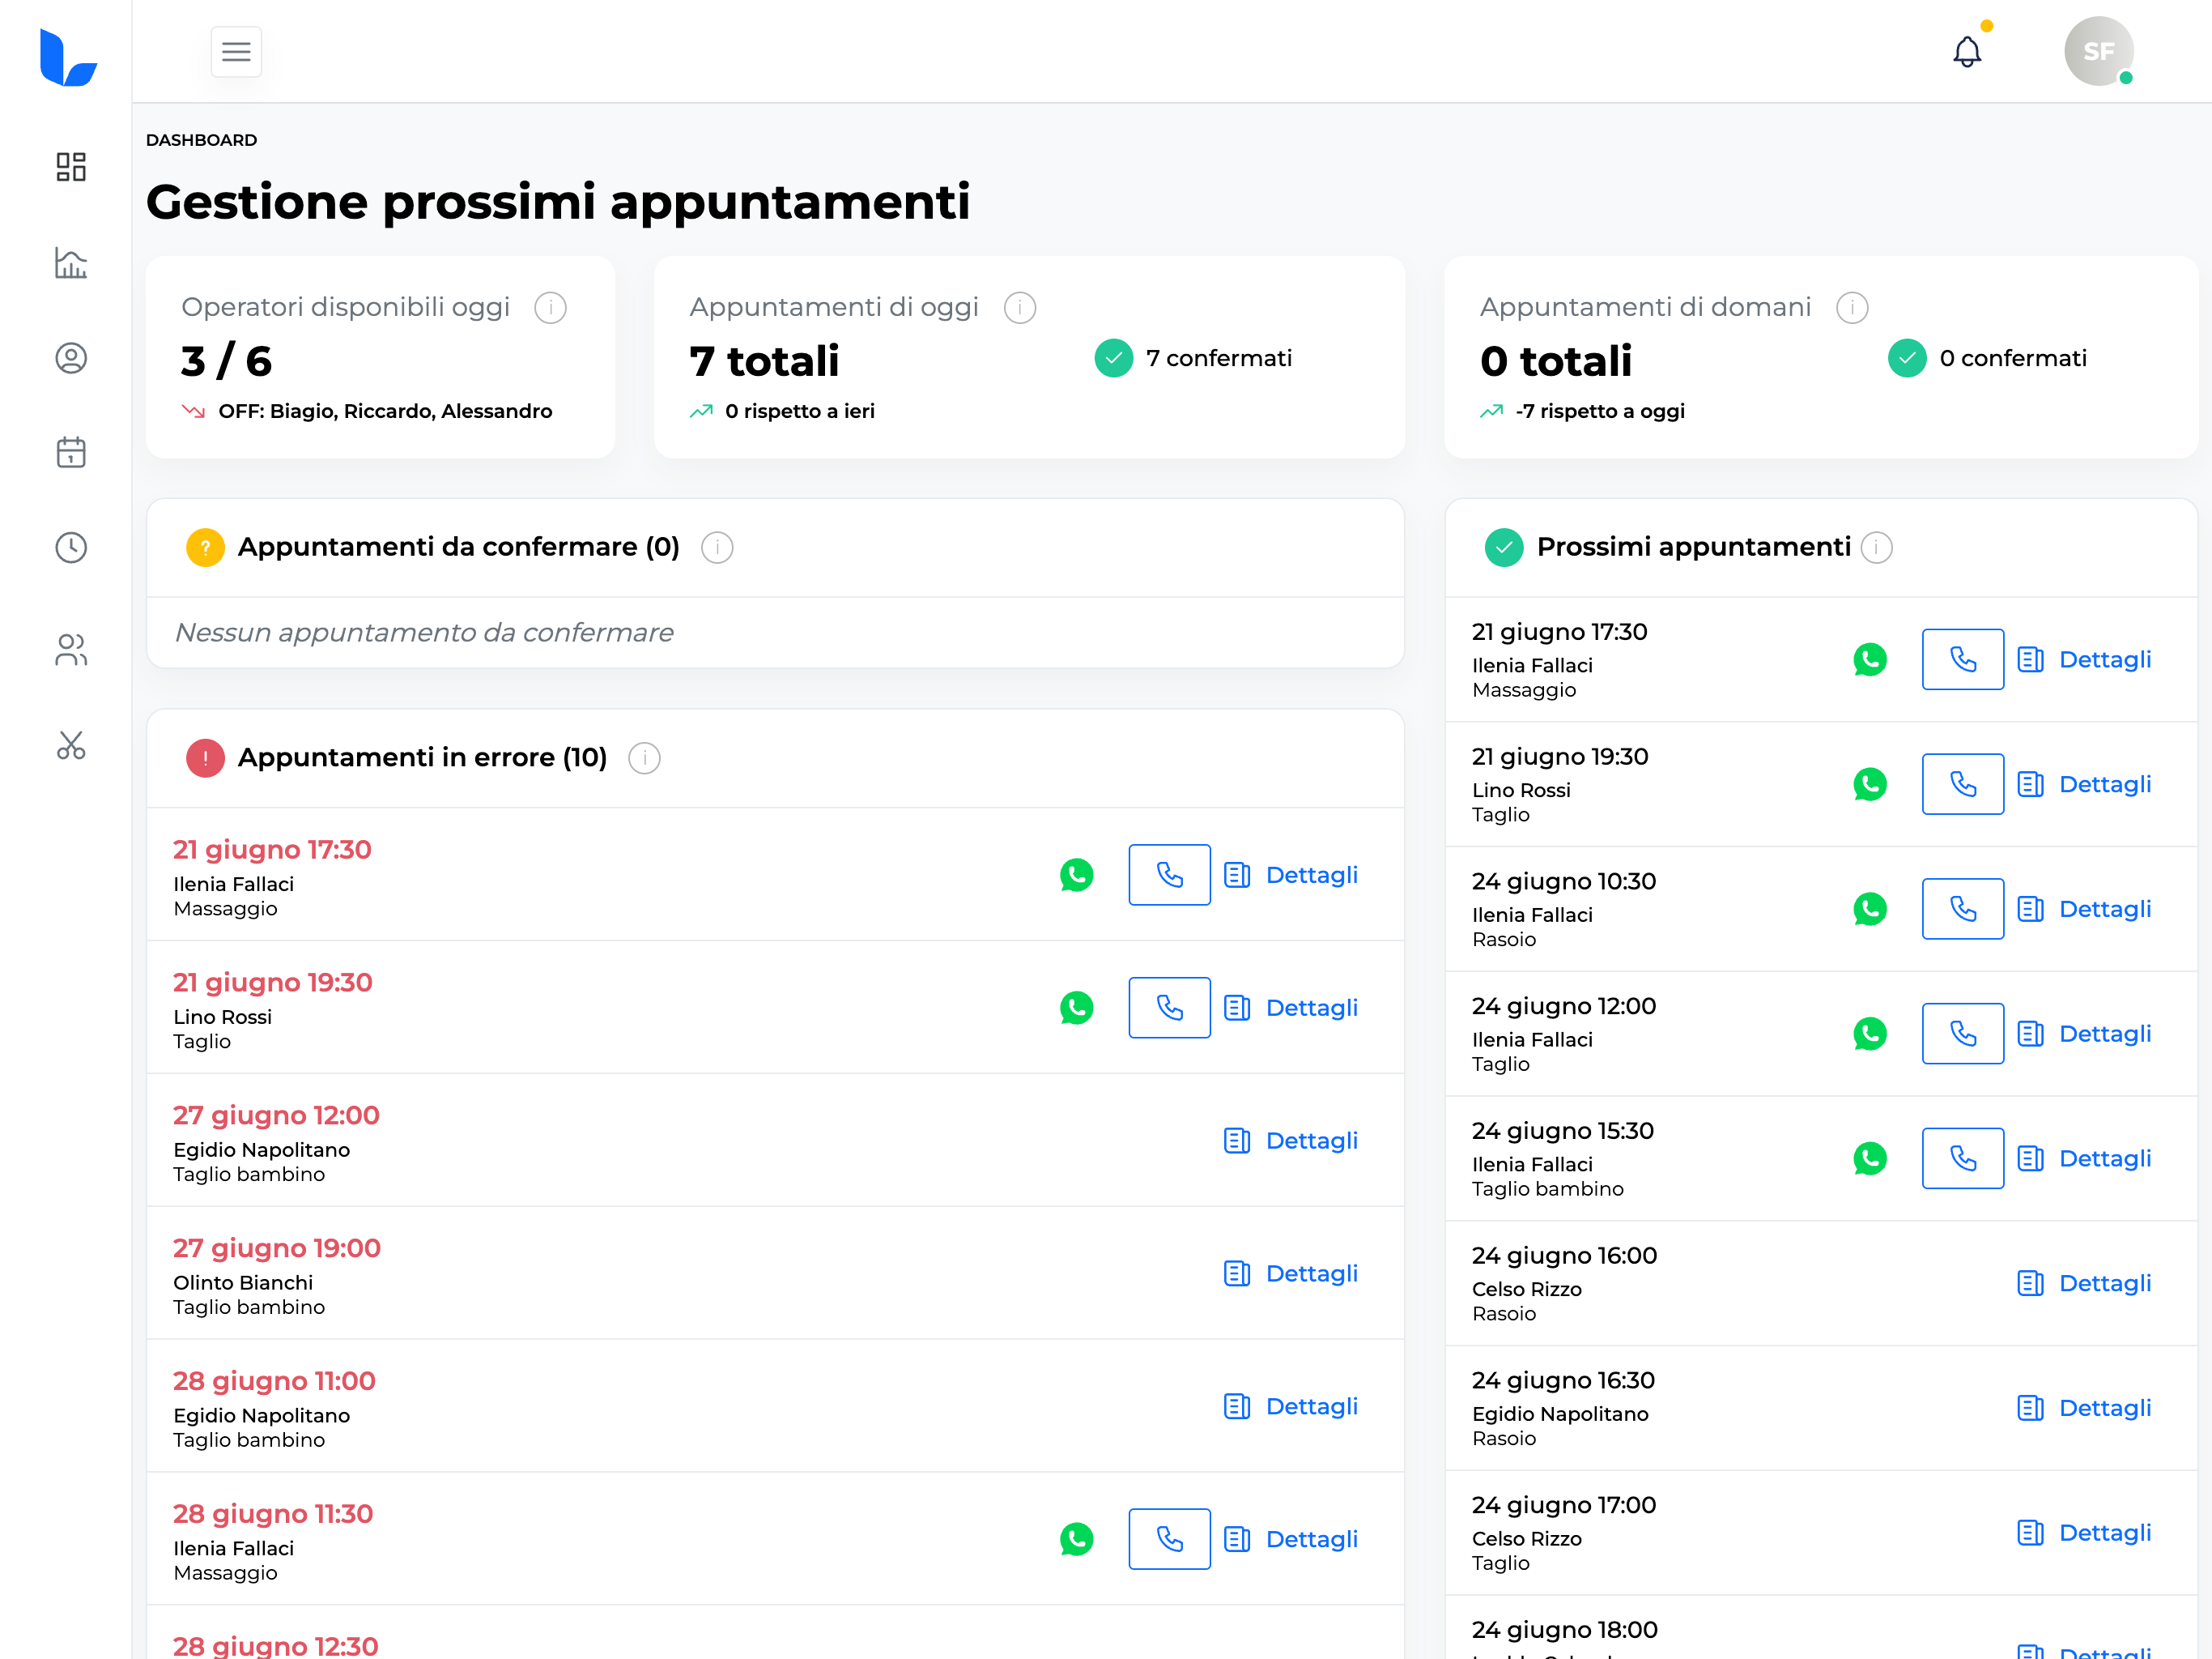Open the calendar sidebar icon
Viewport: 2212px width, 1659px height.
coord(71,452)
